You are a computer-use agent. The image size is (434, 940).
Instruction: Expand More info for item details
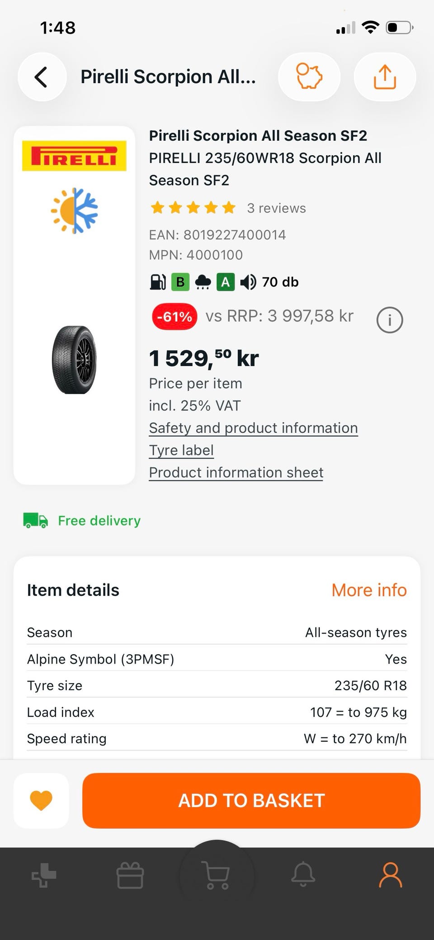[369, 590]
